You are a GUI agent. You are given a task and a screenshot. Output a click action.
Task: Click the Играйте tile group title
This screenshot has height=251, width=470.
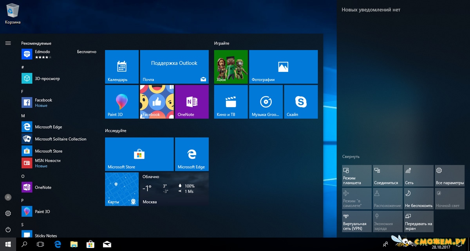tap(222, 43)
